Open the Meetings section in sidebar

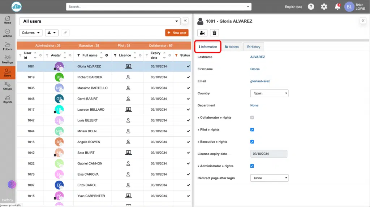tap(7, 60)
